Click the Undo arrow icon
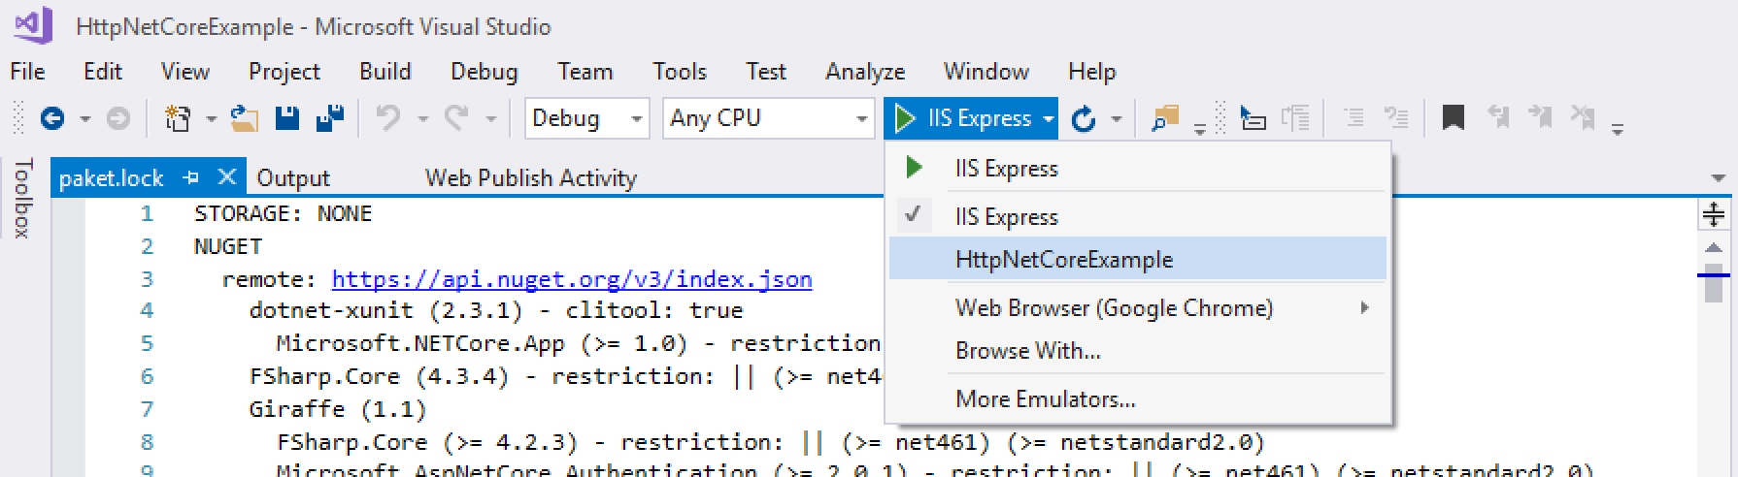The image size is (1738, 477). 388,118
